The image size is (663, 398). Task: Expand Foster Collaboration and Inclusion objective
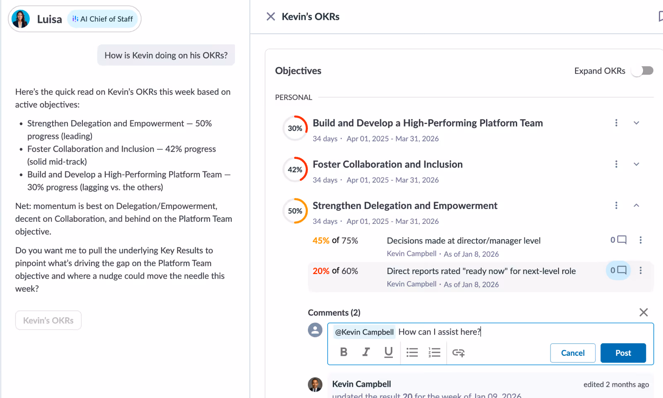pyautogui.click(x=636, y=164)
